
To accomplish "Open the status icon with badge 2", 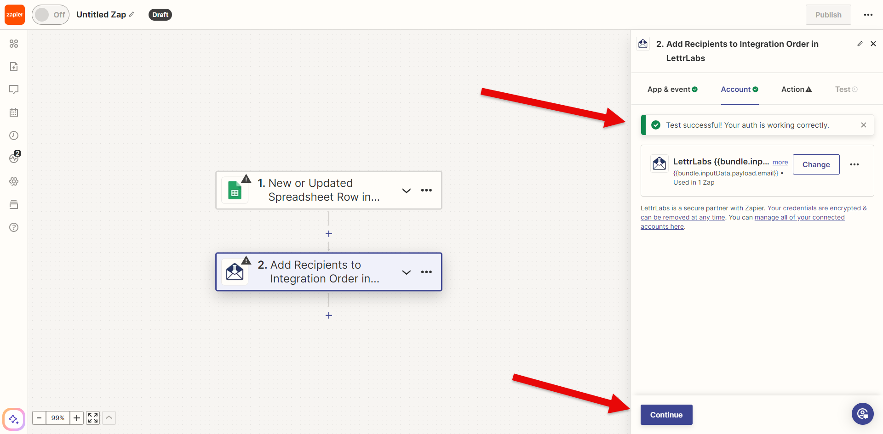I will [14, 158].
